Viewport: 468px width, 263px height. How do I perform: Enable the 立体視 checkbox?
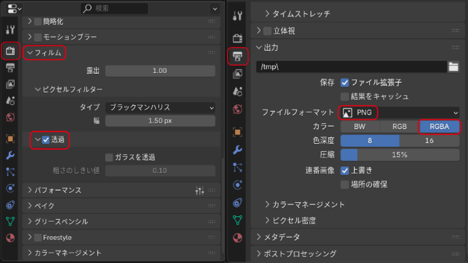(267, 31)
